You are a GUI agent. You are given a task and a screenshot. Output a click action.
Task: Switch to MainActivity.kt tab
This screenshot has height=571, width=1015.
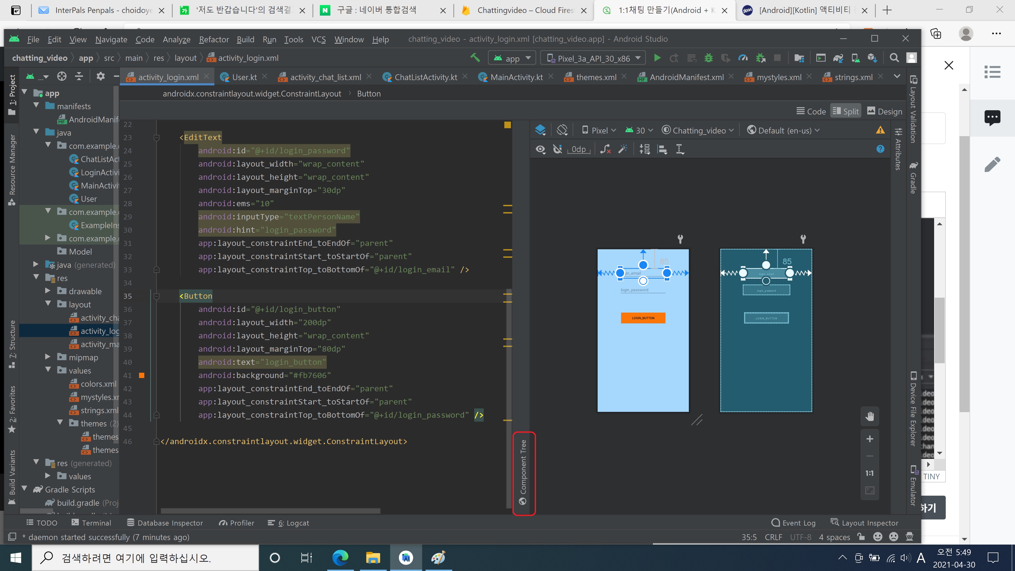tap(516, 77)
